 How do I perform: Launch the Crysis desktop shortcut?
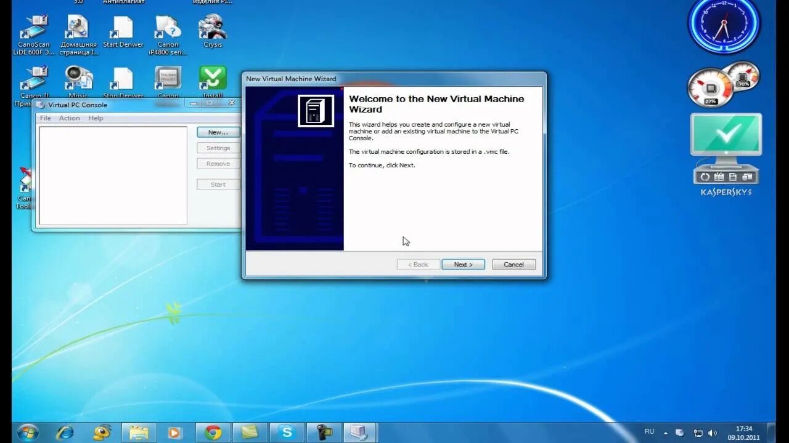(x=213, y=32)
